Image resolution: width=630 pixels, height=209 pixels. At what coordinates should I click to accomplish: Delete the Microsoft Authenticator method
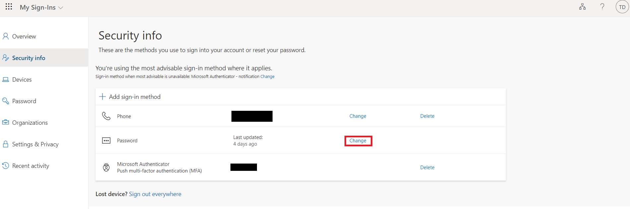coord(427,168)
